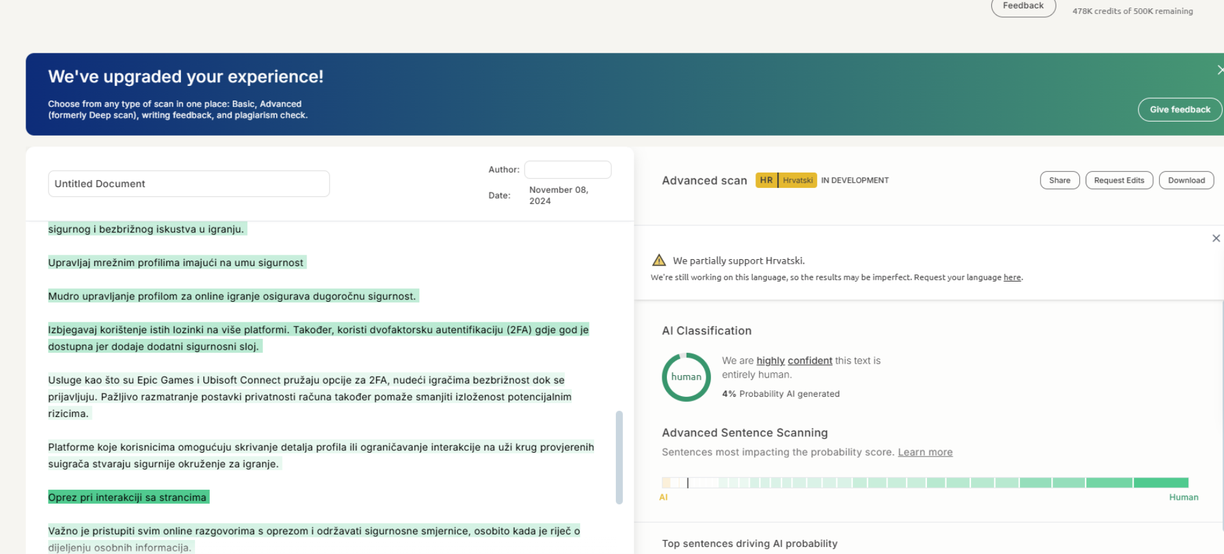Click the AI-to-Human sentence probability bar
This screenshot has width=1224, height=554.
coord(925,483)
